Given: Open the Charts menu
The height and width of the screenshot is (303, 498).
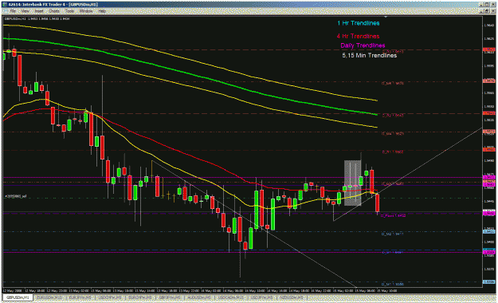Looking at the screenshot, I should point(54,11).
